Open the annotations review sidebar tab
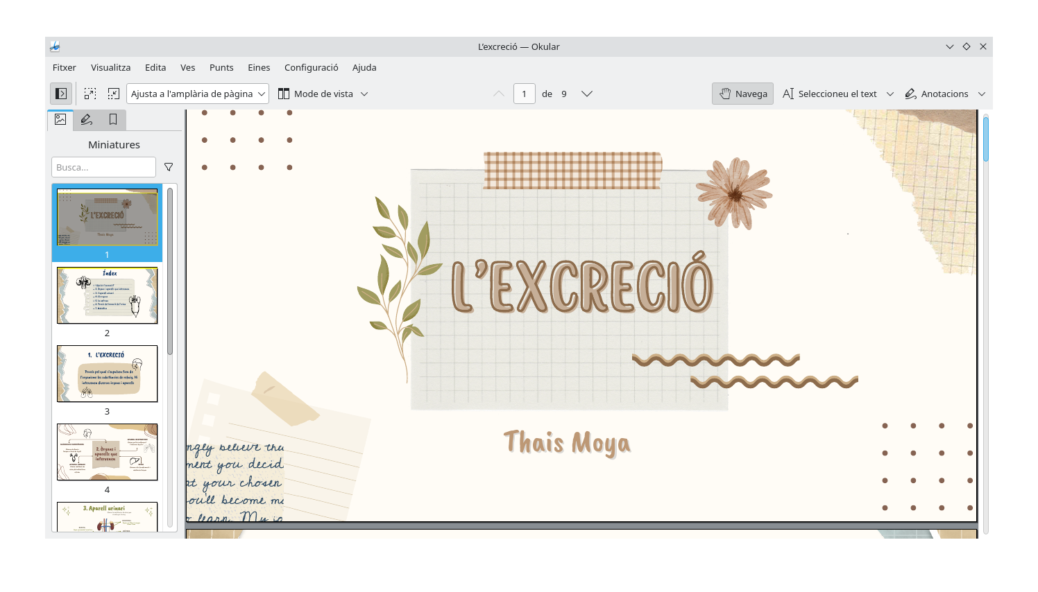 [x=87, y=120]
